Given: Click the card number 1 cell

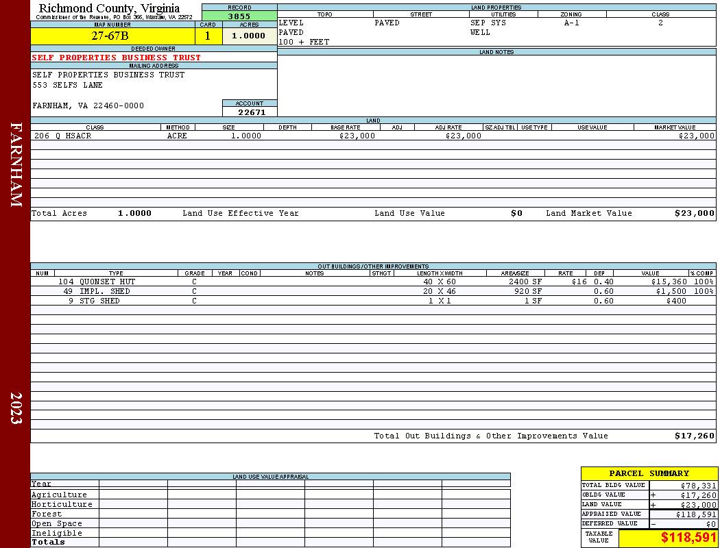Looking at the screenshot, I should [208, 36].
